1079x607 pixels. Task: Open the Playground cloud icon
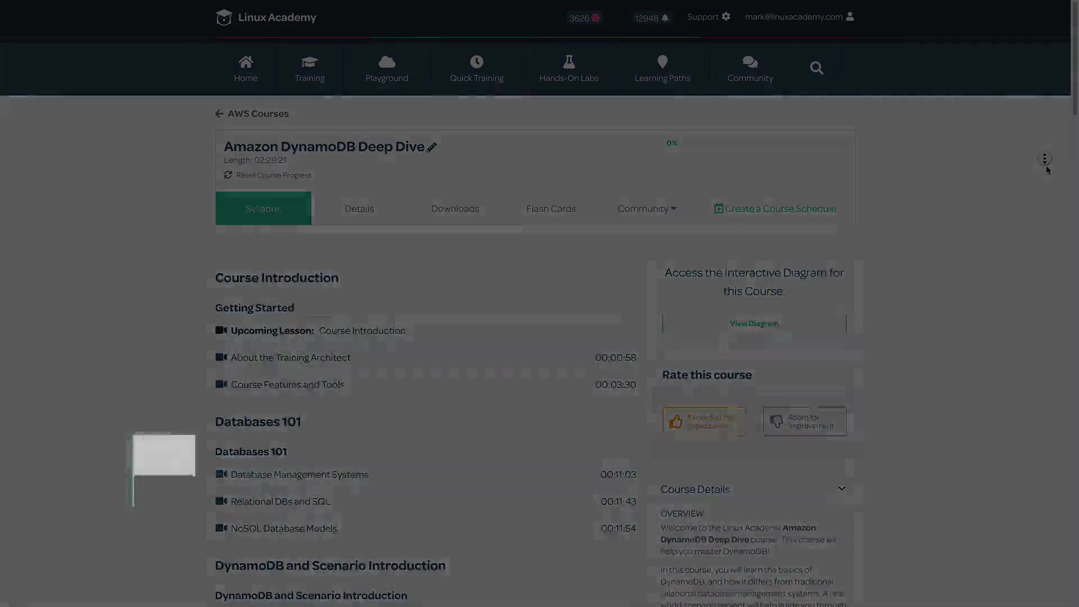tap(387, 62)
